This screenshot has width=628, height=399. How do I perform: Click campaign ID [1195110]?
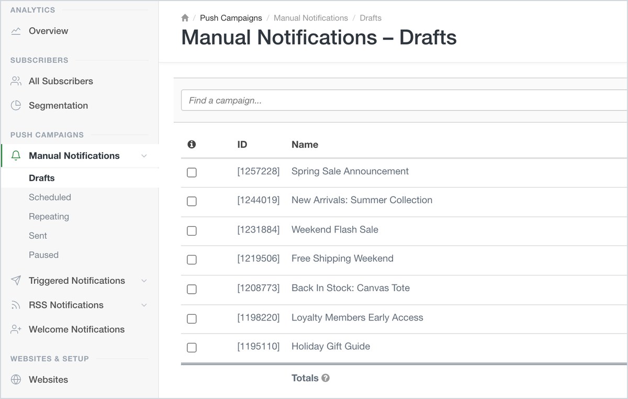click(x=259, y=346)
